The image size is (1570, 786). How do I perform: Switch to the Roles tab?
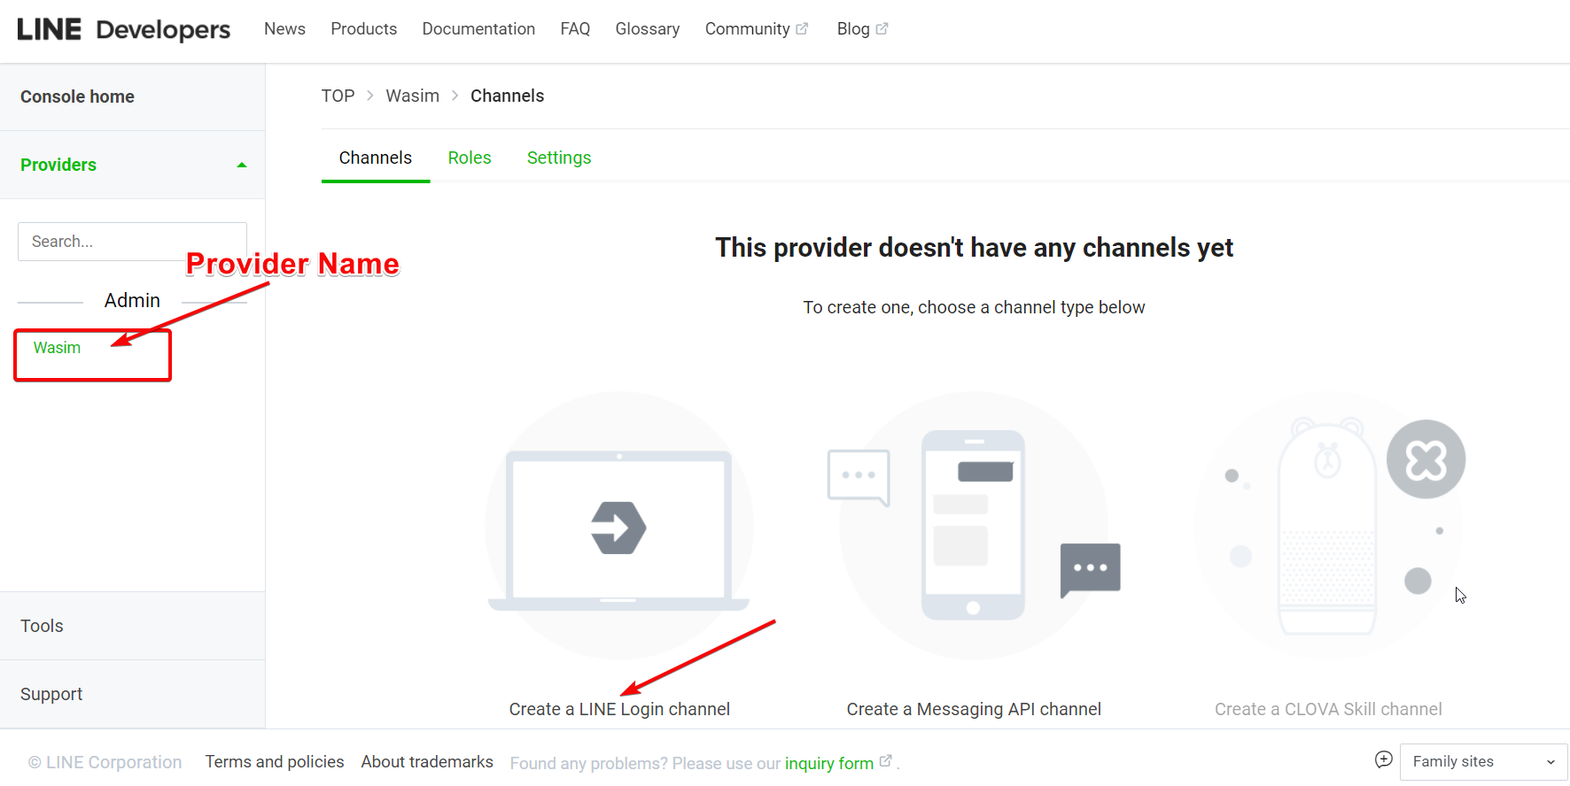(x=470, y=158)
